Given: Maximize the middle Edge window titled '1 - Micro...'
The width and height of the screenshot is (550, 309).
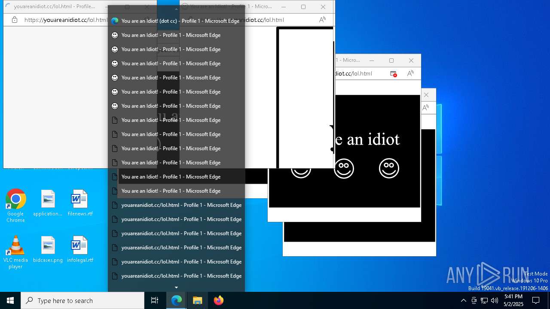Looking at the screenshot, I should pyautogui.click(x=391, y=61).
